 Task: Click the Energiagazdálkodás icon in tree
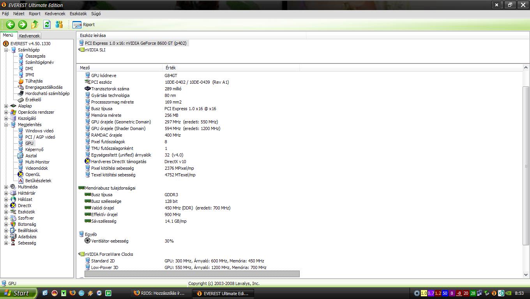tap(21, 87)
